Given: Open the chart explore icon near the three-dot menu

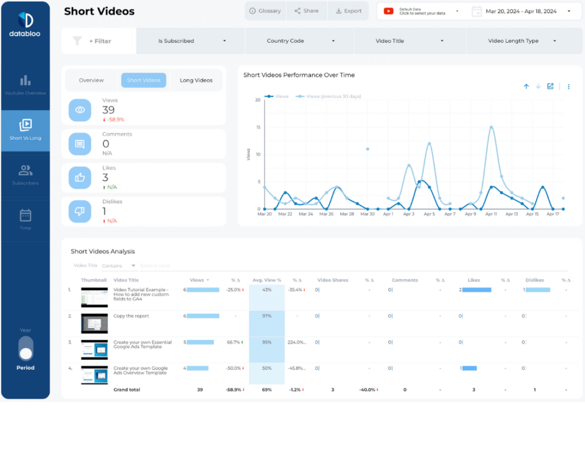Looking at the screenshot, I should [550, 86].
